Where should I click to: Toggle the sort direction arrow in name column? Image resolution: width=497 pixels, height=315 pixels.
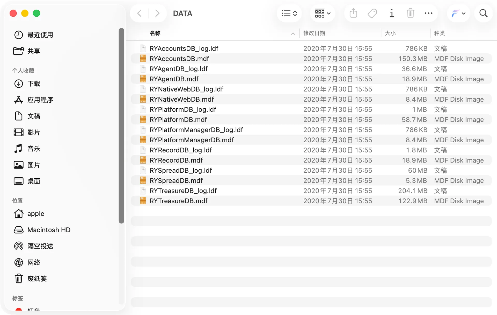(293, 33)
